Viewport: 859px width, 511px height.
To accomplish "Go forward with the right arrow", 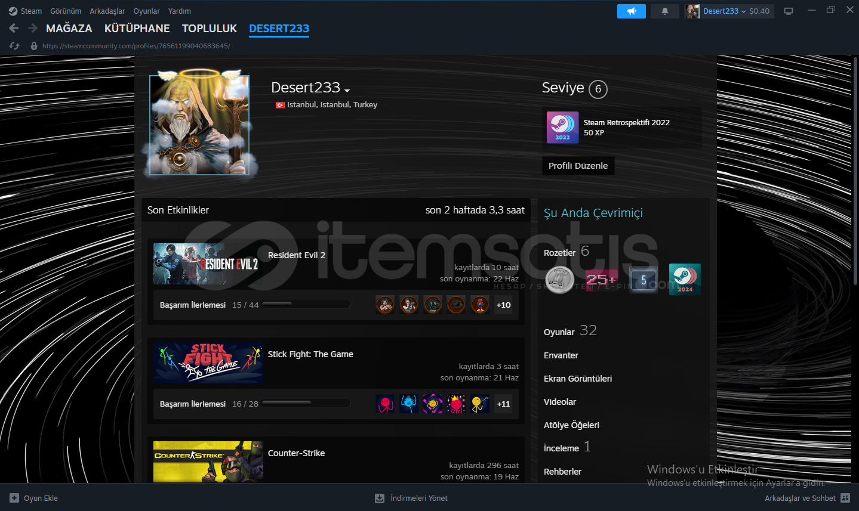I will click(33, 28).
